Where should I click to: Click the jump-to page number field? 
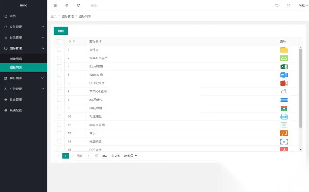click(x=89, y=156)
